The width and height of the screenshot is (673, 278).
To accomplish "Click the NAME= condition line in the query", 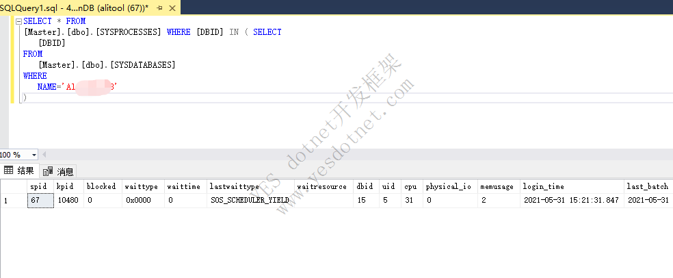I will [77, 87].
